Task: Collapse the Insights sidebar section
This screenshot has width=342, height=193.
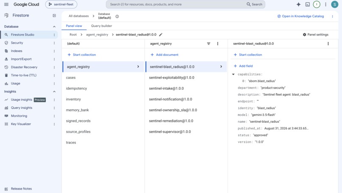Action: [x=54, y=91]
